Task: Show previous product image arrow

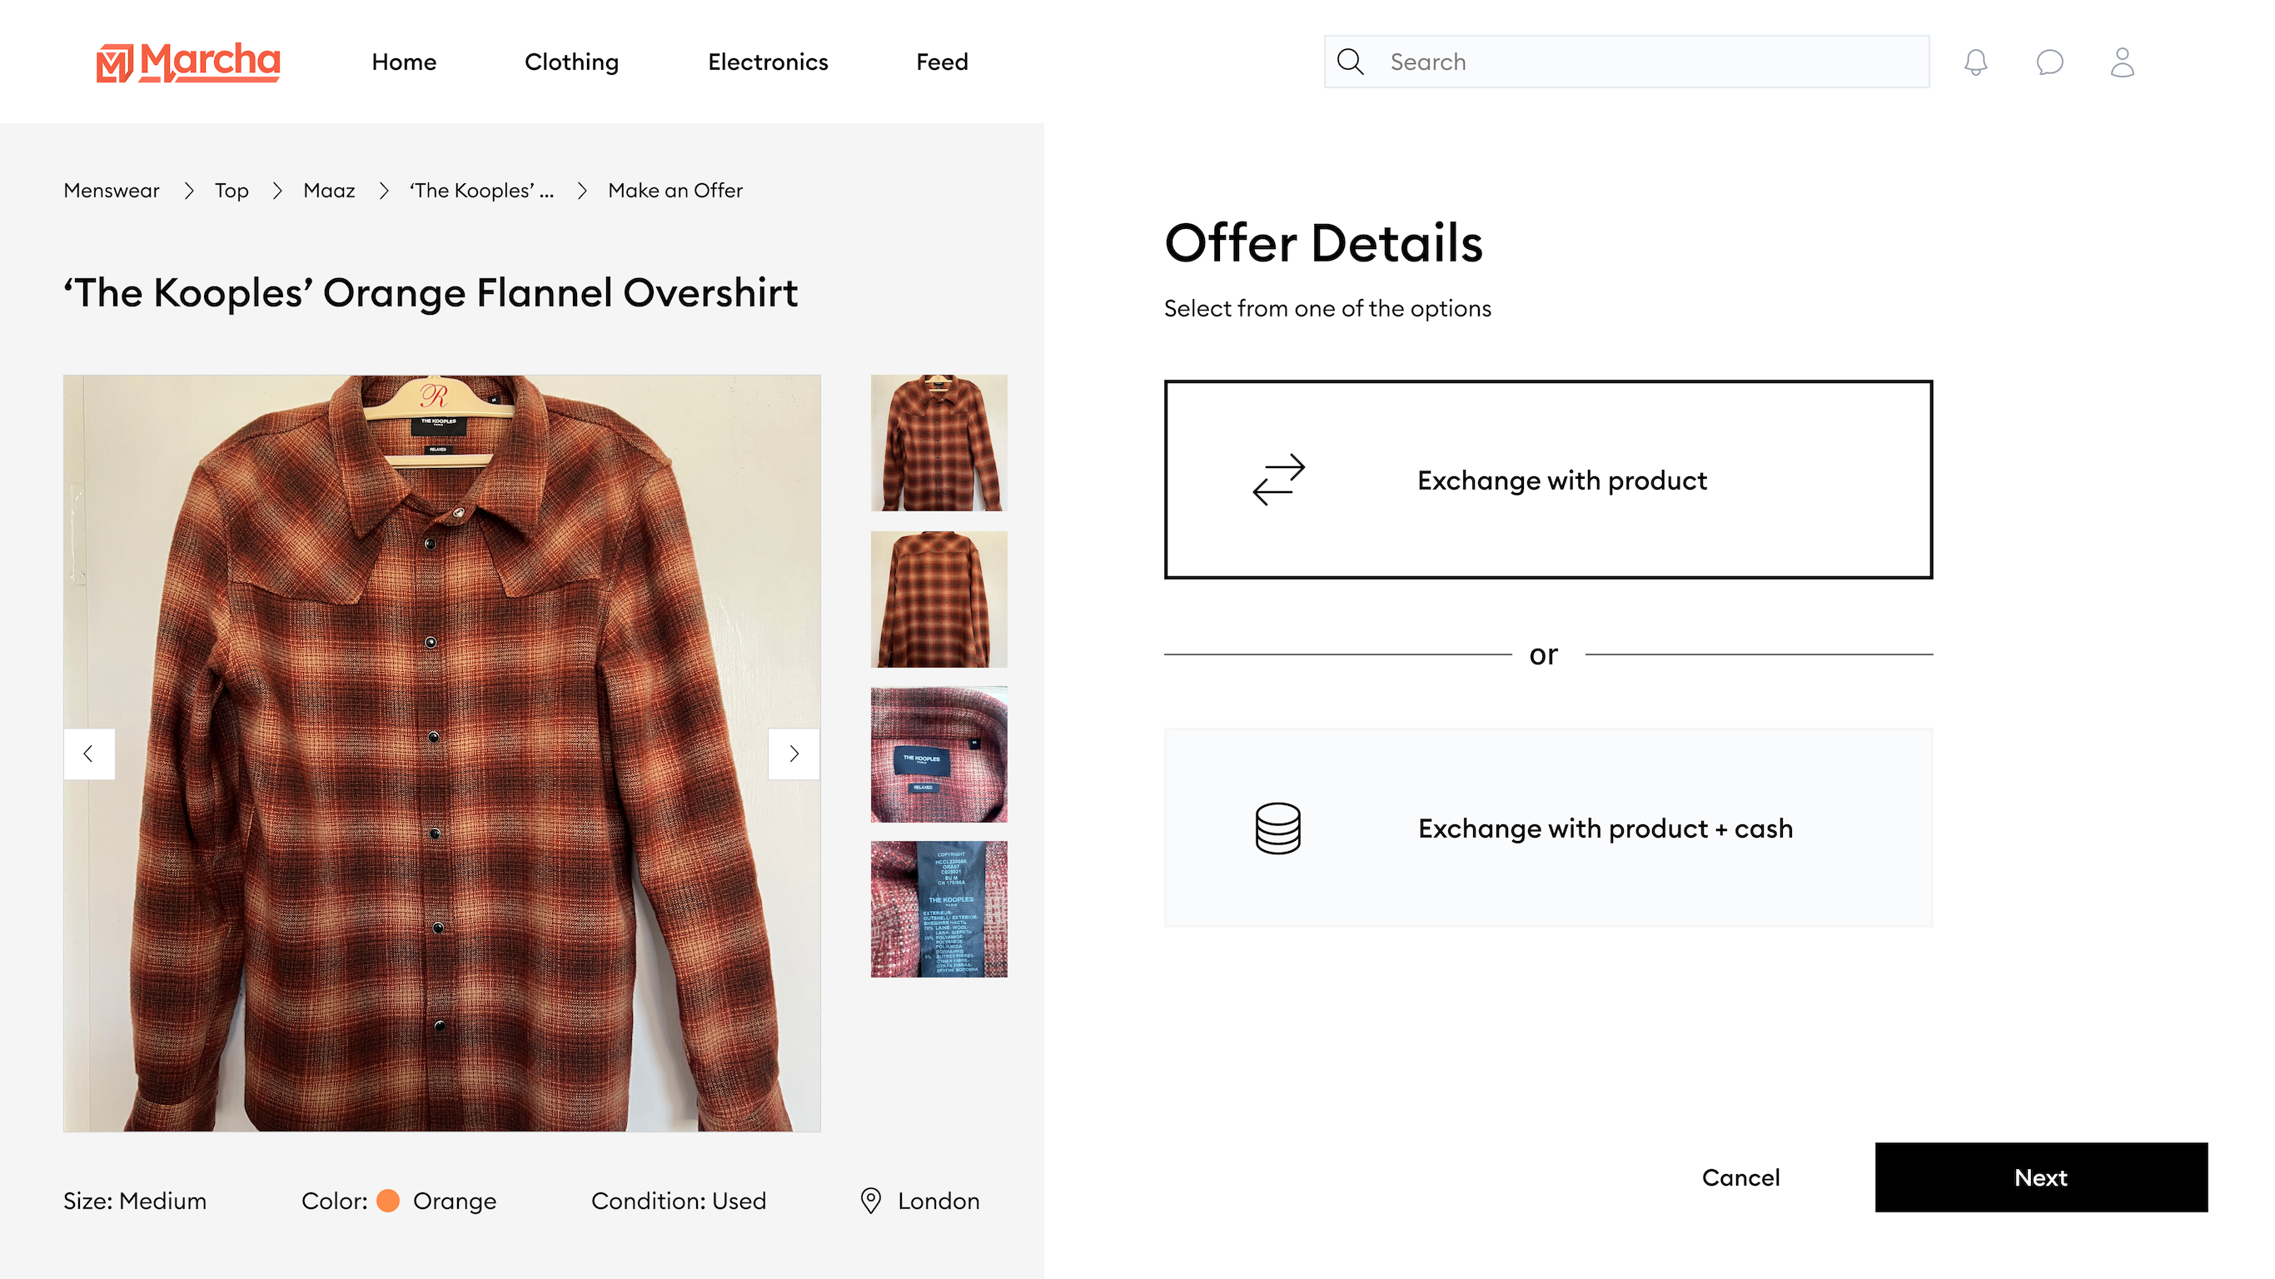Action: coord(89,754)
